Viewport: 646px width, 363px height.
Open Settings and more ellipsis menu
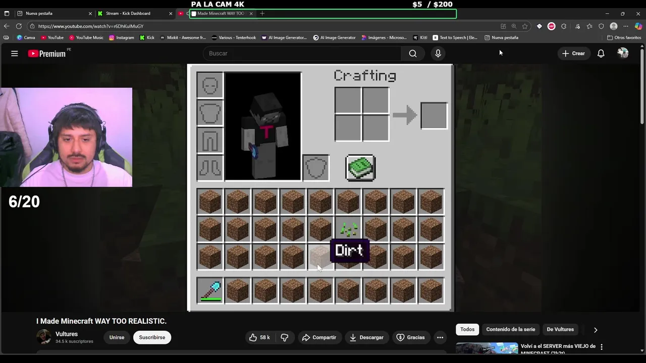pyautogui.click(x=626, y=26)
